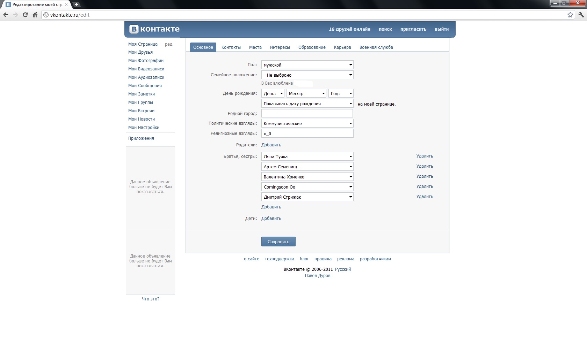Expand Политические взгляды dropdown
This screenshot has width=587, height=352.
307,123
